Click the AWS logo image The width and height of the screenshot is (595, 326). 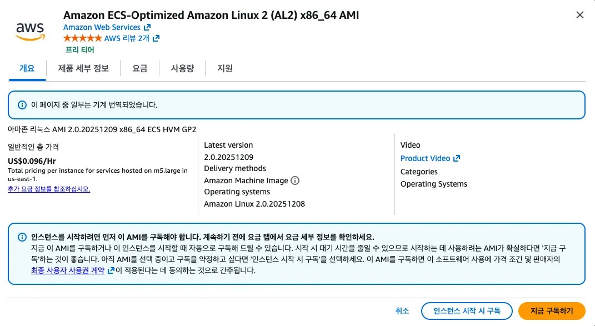(30, 31)
